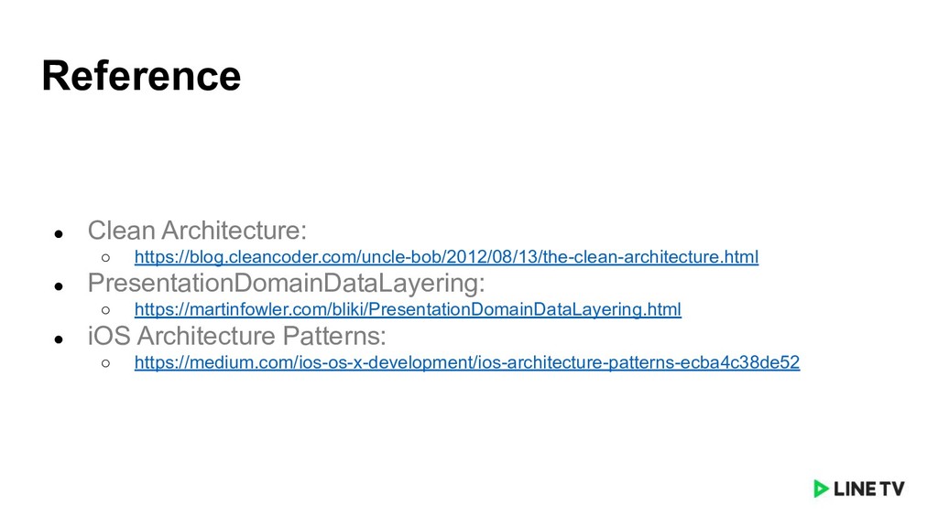The image size is (938, 527).
Task: Click the word 'Clean' in the first heading
Action: click(x=122, y=230)
